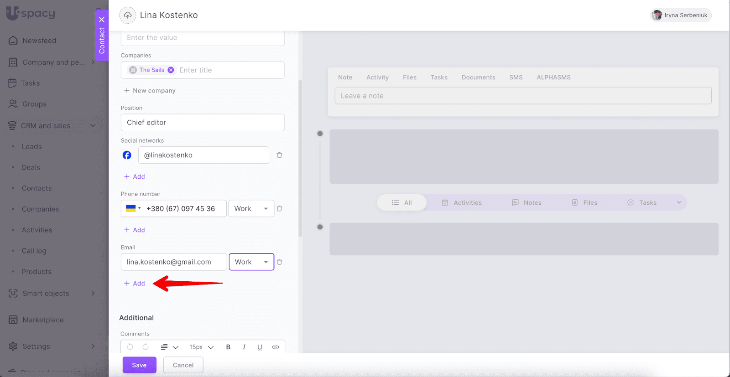Add another email address

(x=135, y=284)
